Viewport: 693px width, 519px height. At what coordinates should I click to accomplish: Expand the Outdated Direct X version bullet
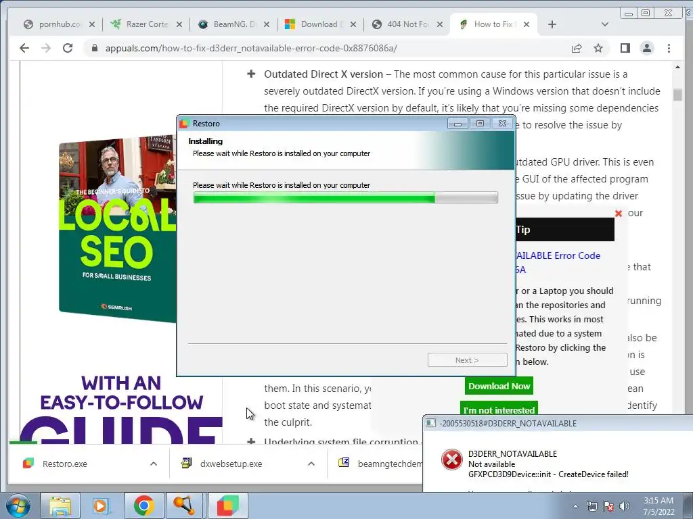point(251,74)
